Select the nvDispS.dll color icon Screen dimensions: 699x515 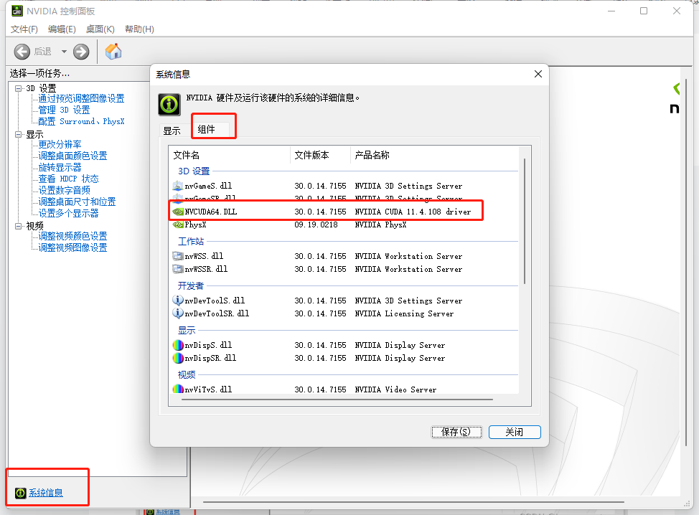click(x=177, y=345)
